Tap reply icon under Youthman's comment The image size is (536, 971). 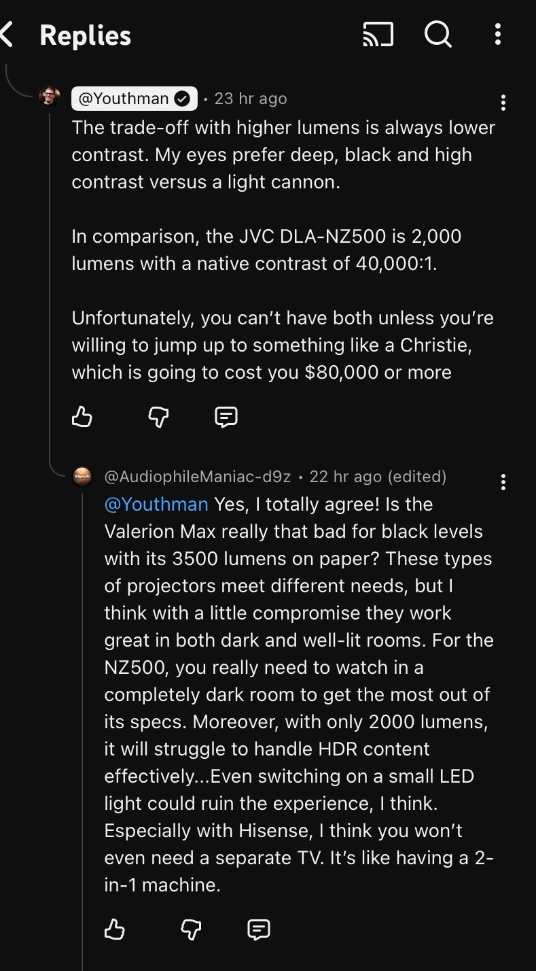pos(226,416)
